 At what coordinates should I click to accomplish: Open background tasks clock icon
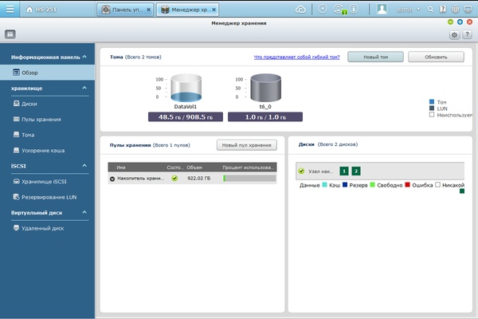[322, 9]
